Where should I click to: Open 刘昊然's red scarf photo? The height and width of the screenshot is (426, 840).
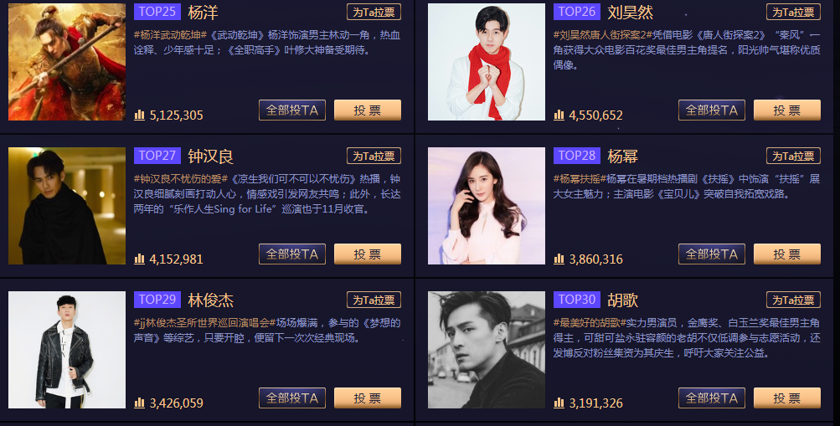[x=487, y=62]
